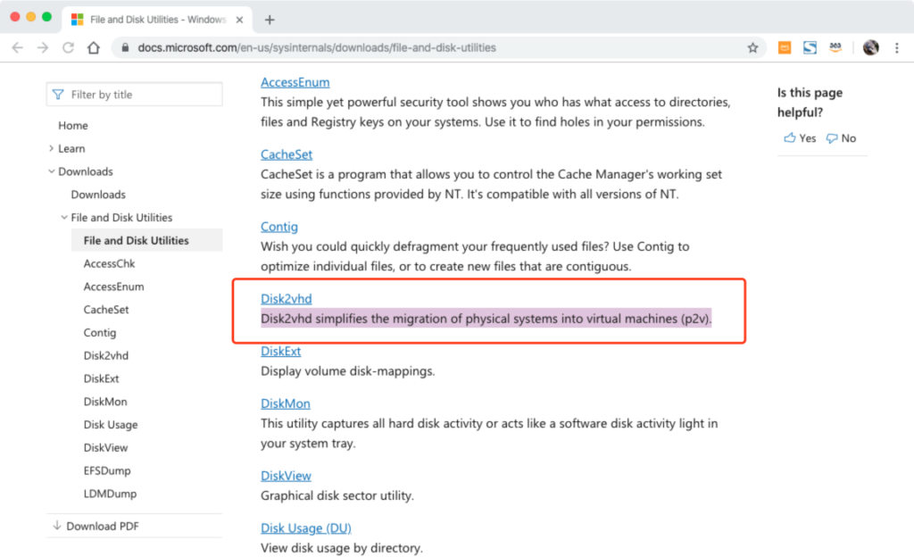The width and height of the screenshot is (914, 557).
Task: Select the File and Disk Utilities tab
Action: click(152, 20)
